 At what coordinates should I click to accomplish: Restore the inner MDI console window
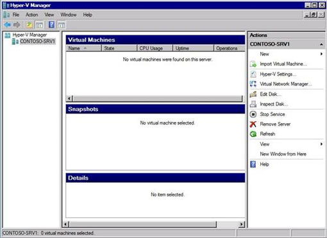(314, 15)
